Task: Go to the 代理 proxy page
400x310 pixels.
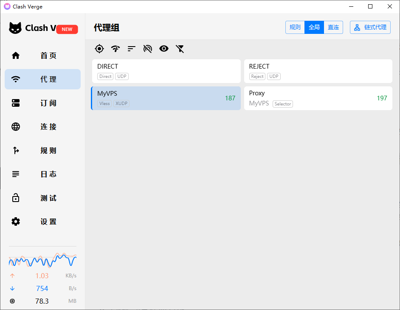Action: pyautogui.click(x=42, y=79)
